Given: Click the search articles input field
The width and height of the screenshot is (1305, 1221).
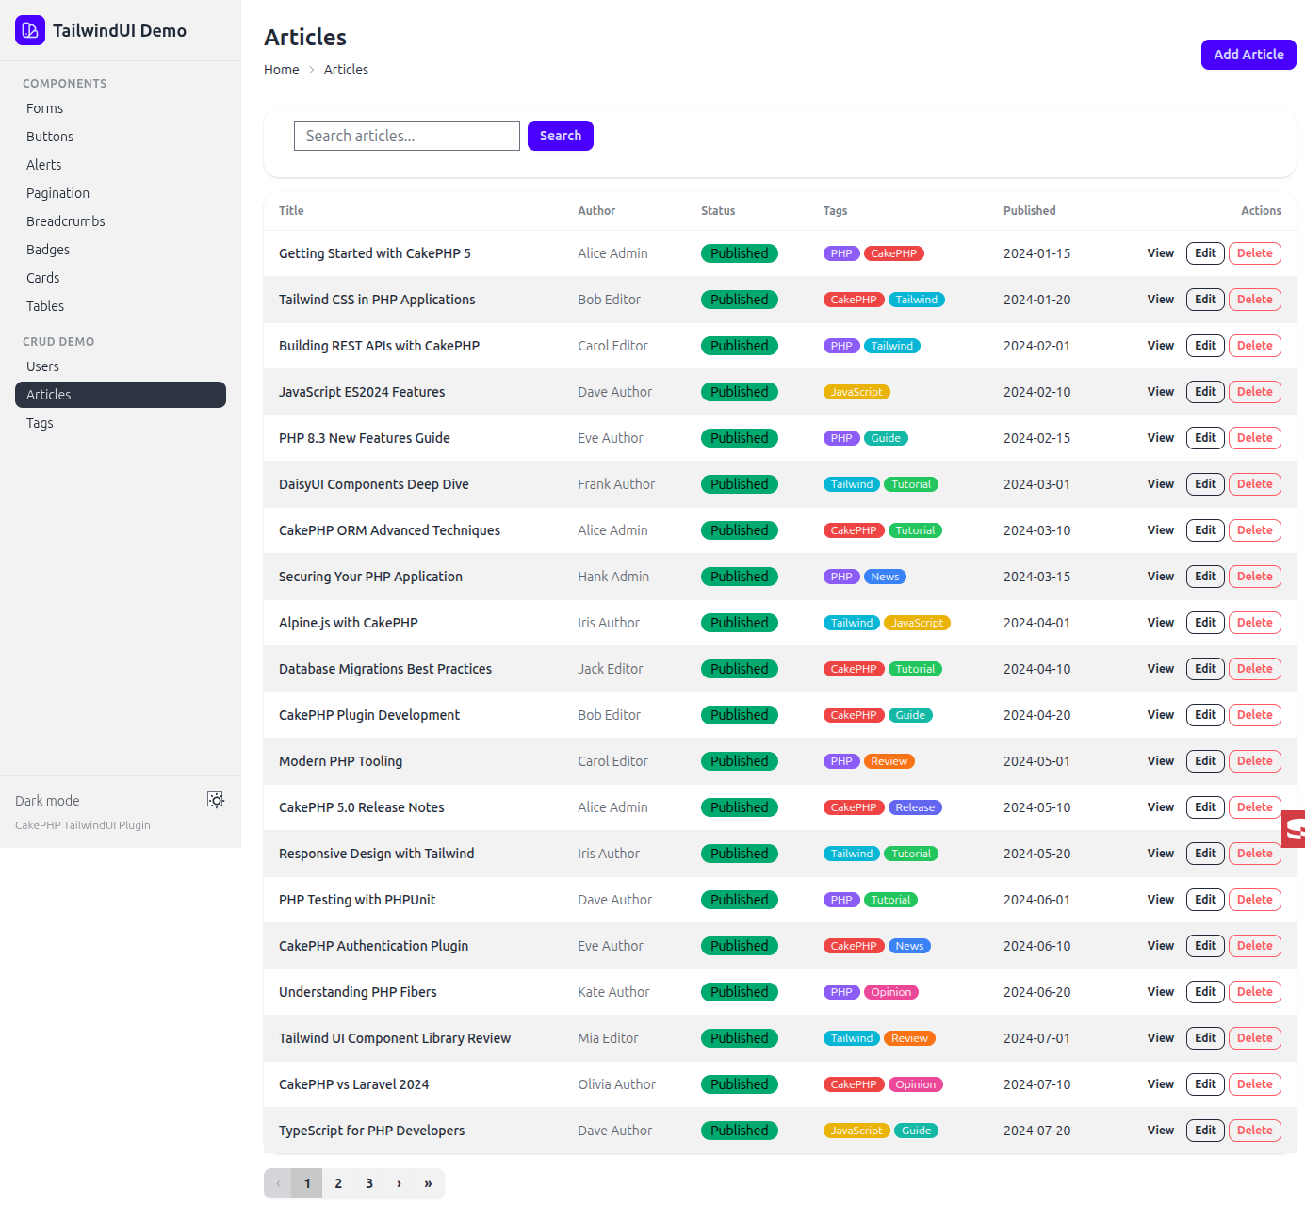Looking at the screenshot, I should coord(406,136).
